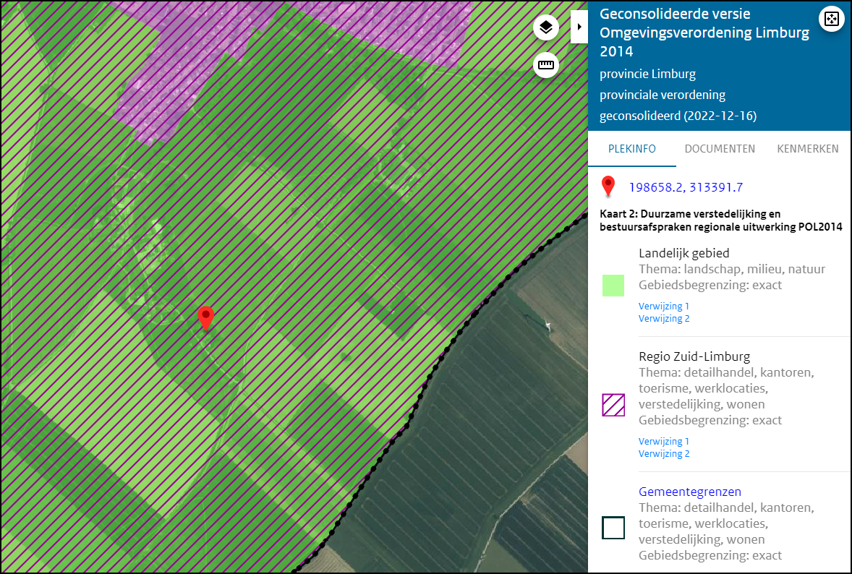Viewport: 852px width, 574px height.
Task: Click the green Landelijk gebied legend swatch
Action: click(x=613, y=285)
